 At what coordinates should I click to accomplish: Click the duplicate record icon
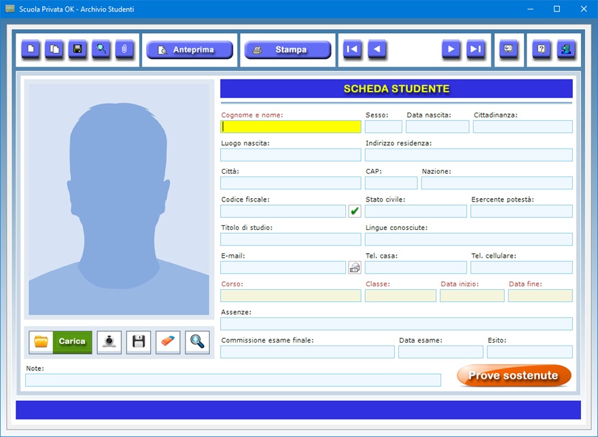pos(54,49)
